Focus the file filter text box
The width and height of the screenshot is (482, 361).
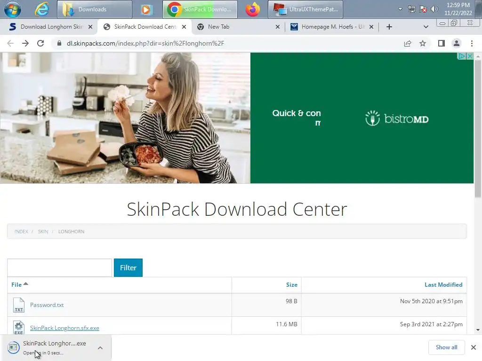tap(60, 267)
